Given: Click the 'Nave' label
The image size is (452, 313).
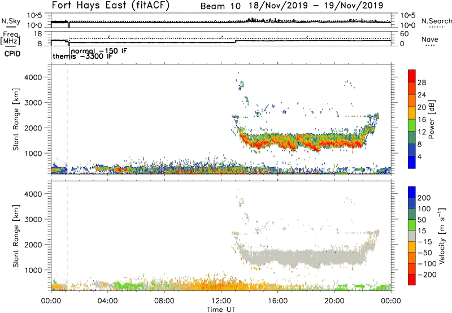Looking at the screenshot, I should (x=429, y=40).
